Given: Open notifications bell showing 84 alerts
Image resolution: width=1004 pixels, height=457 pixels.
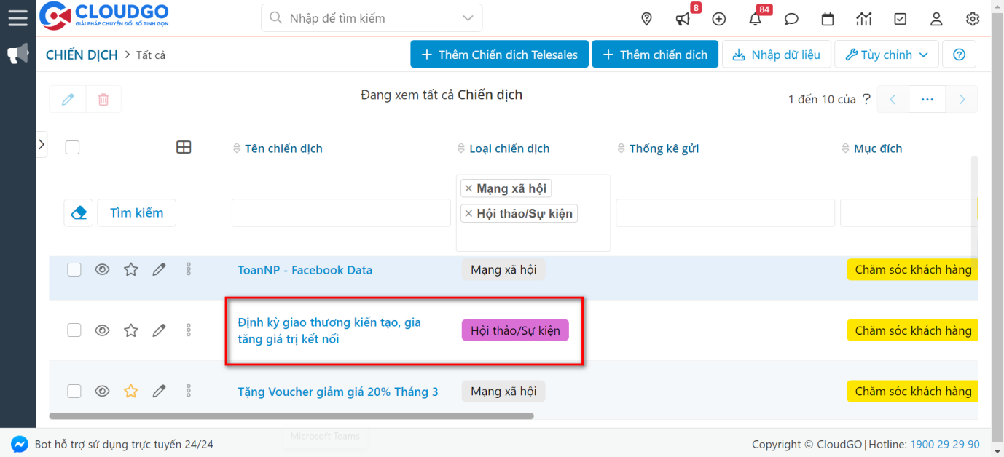Looking at the screenshot, I should [756, 19].
